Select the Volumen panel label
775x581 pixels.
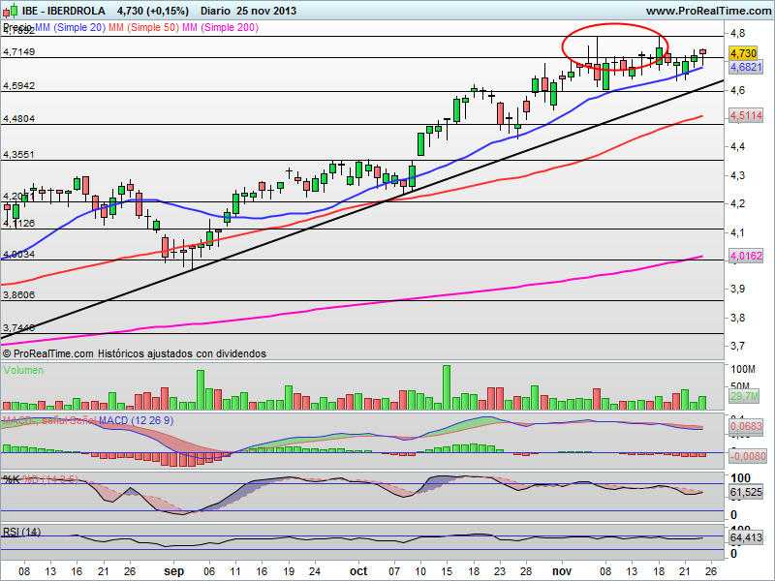pos(22,370)
